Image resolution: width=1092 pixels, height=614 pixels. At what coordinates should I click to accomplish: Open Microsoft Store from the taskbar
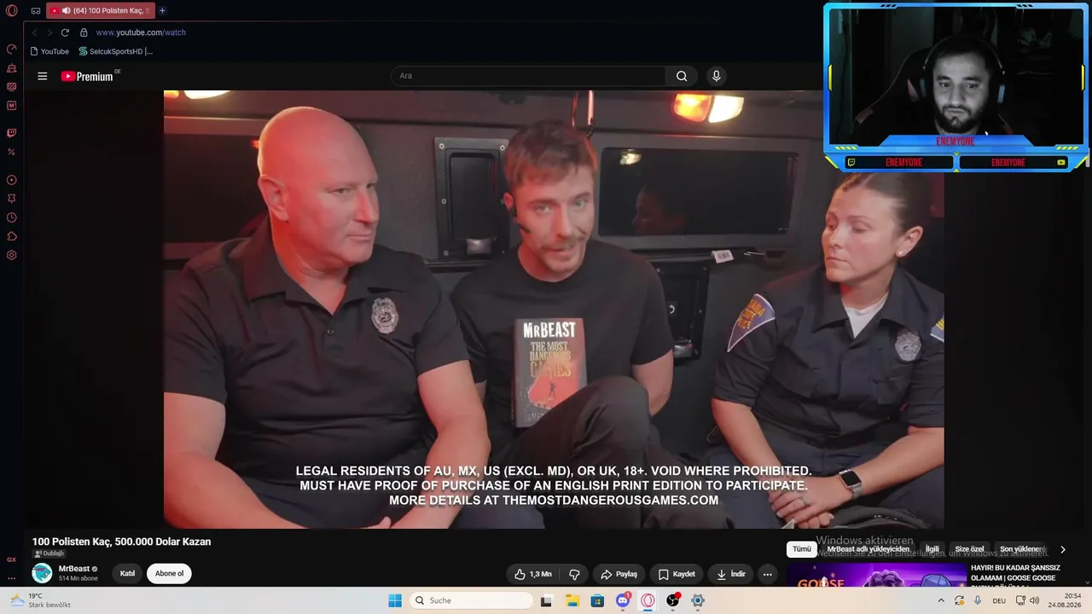tap(597, 600)
